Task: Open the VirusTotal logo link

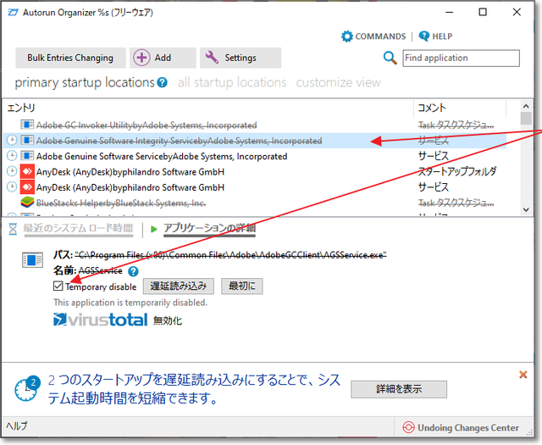Action: (x=100, y=320)
